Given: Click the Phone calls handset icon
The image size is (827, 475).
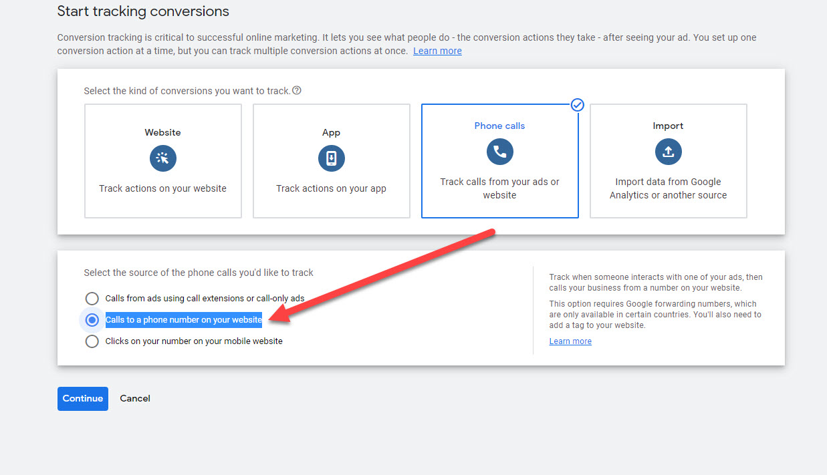Looking at the screenshot, I should click(x=499, y=152).
